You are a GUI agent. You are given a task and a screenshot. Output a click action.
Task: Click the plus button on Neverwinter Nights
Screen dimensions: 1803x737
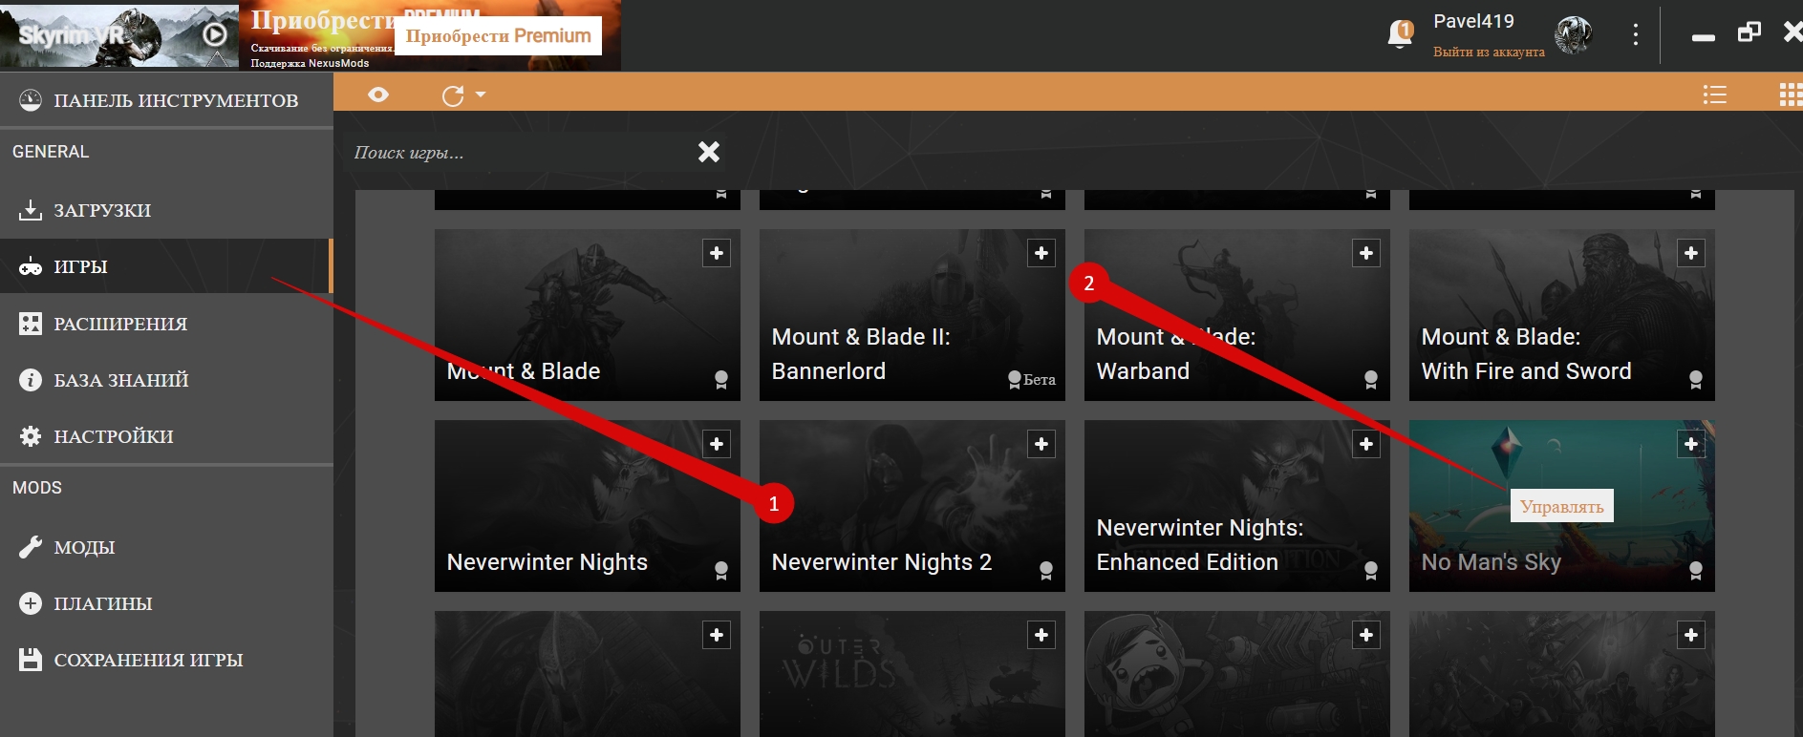click(717, 444)
